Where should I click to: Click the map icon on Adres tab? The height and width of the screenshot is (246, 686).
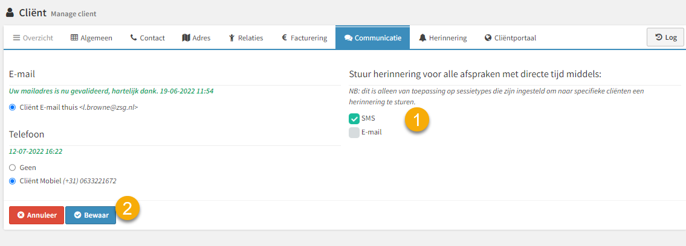click(x=186, y=38)
